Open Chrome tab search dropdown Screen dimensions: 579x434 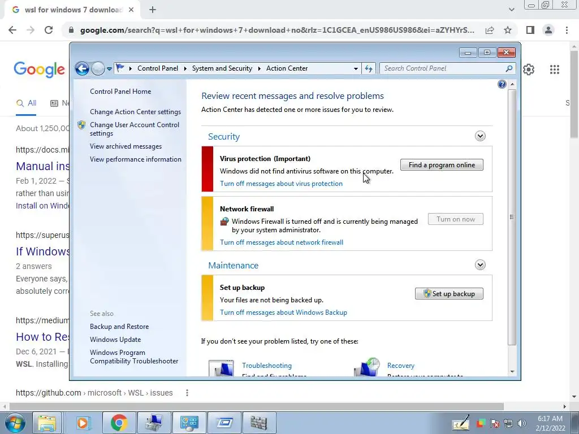click(511, 10)
